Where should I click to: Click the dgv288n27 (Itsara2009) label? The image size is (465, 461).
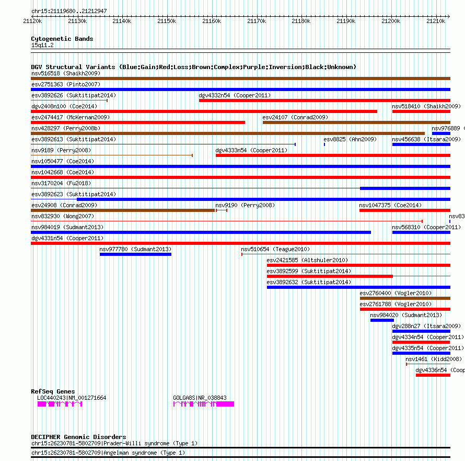[x=426, y=326]
